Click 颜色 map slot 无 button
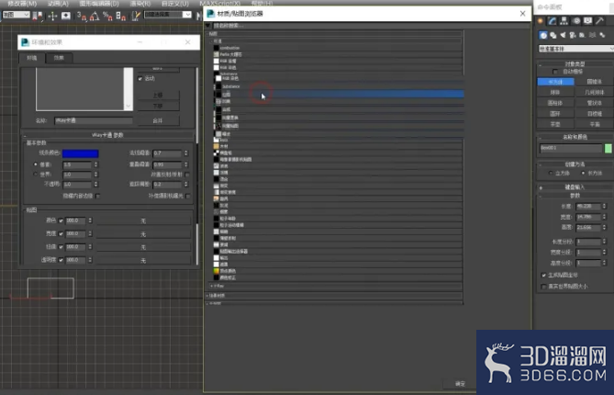 (143, 221)
